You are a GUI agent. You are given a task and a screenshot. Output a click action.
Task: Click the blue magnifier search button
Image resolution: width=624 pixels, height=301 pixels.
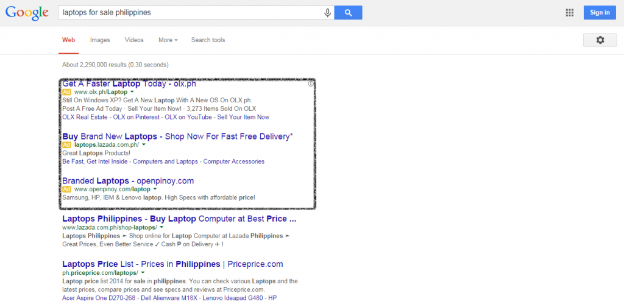[348, 13]
